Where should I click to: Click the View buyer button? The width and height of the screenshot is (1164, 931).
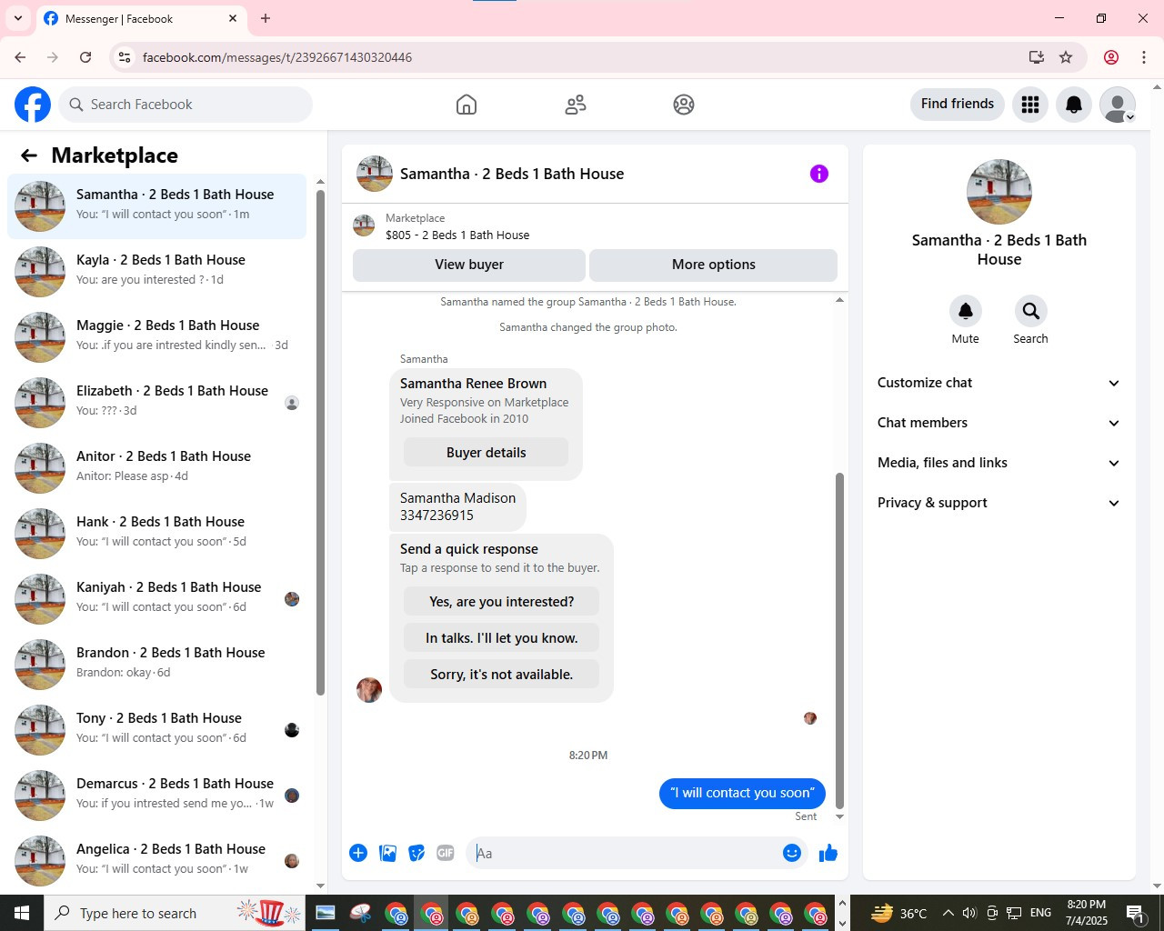469,265
